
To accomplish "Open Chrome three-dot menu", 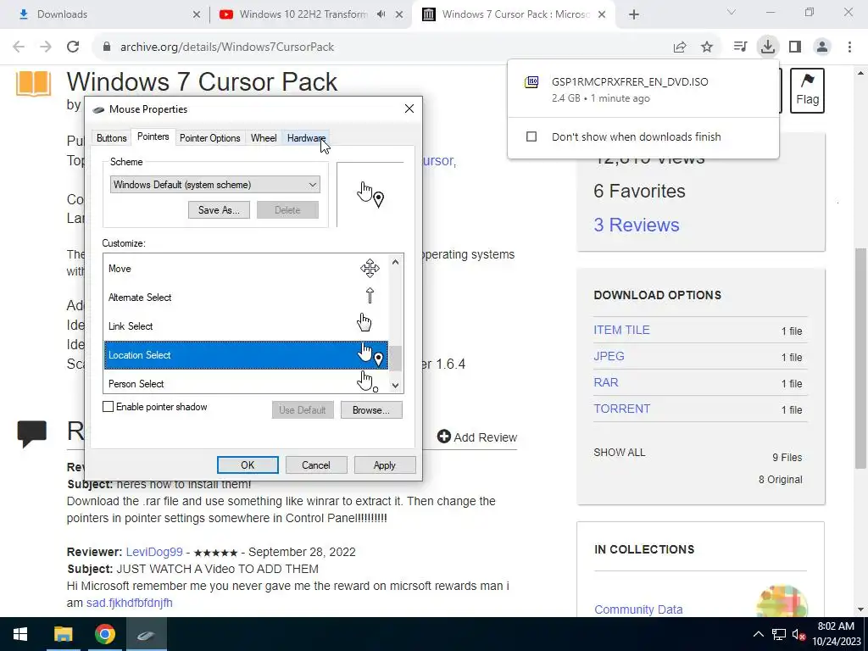I will coord(849,47).
